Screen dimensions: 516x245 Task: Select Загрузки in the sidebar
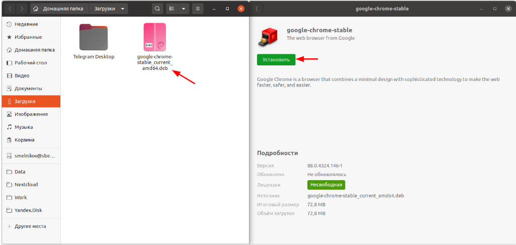[x=31, y=102]
